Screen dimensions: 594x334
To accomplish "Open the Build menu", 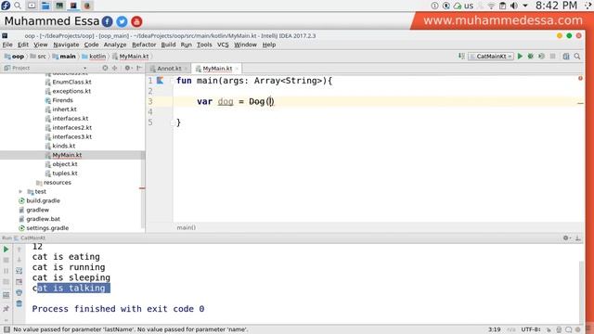I will [168, 45].
